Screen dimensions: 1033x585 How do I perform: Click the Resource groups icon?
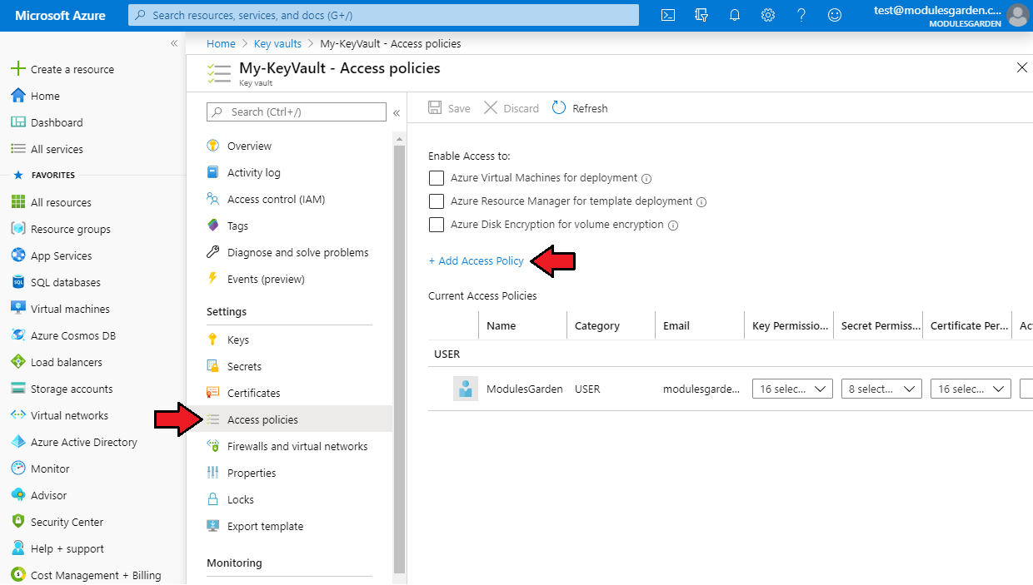coord(17,229)
